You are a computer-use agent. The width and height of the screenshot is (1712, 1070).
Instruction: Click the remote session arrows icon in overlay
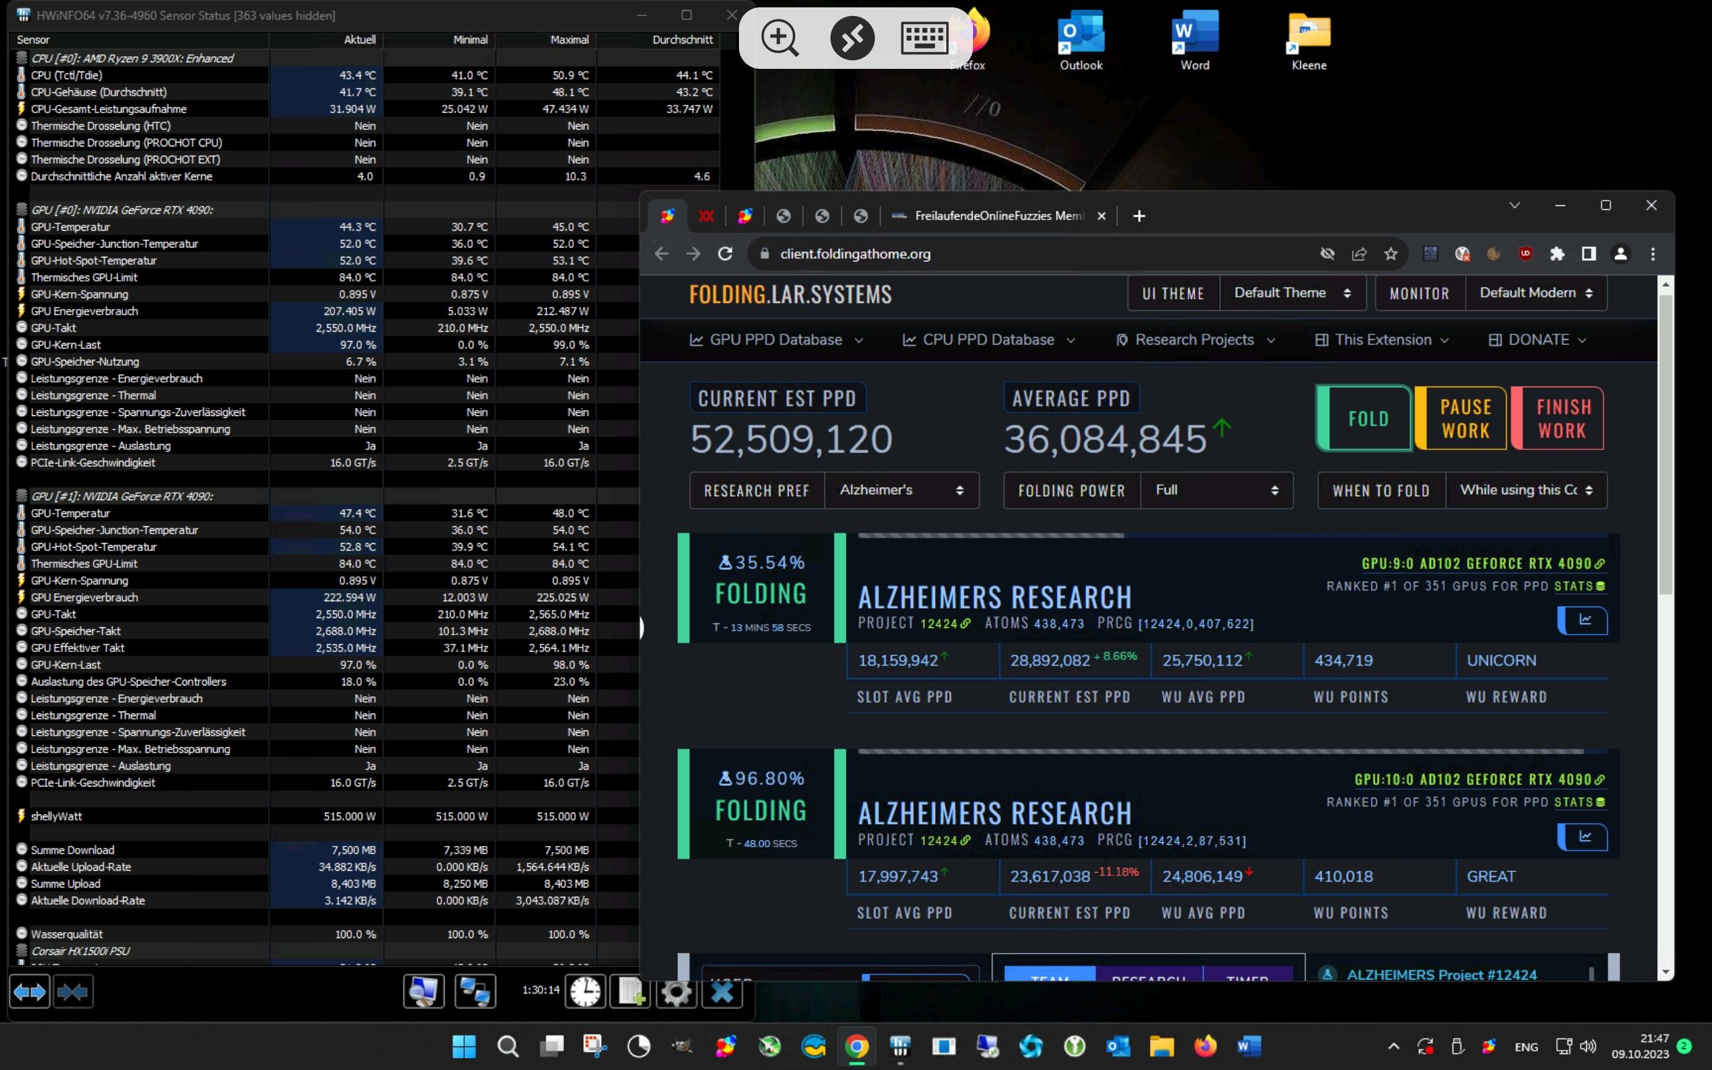pos(852,37)
